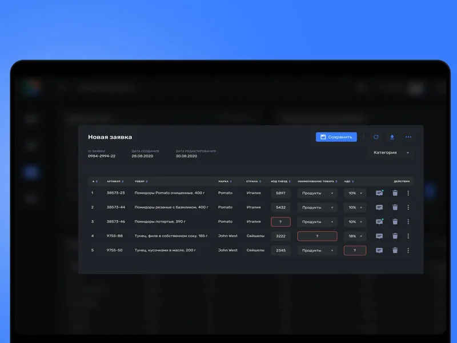Click the Сохранить save button

coord(336,137)
